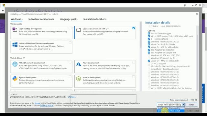Screen dimensions: 207x116
Task: Enable Windows 10 SDK (10.0.14393.0)
Action: pos(149,80)
